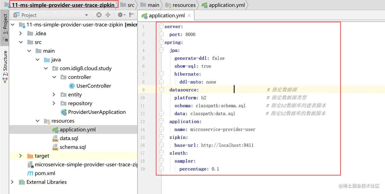Click the scroll-from-source target icon

[x=99, y=15]
